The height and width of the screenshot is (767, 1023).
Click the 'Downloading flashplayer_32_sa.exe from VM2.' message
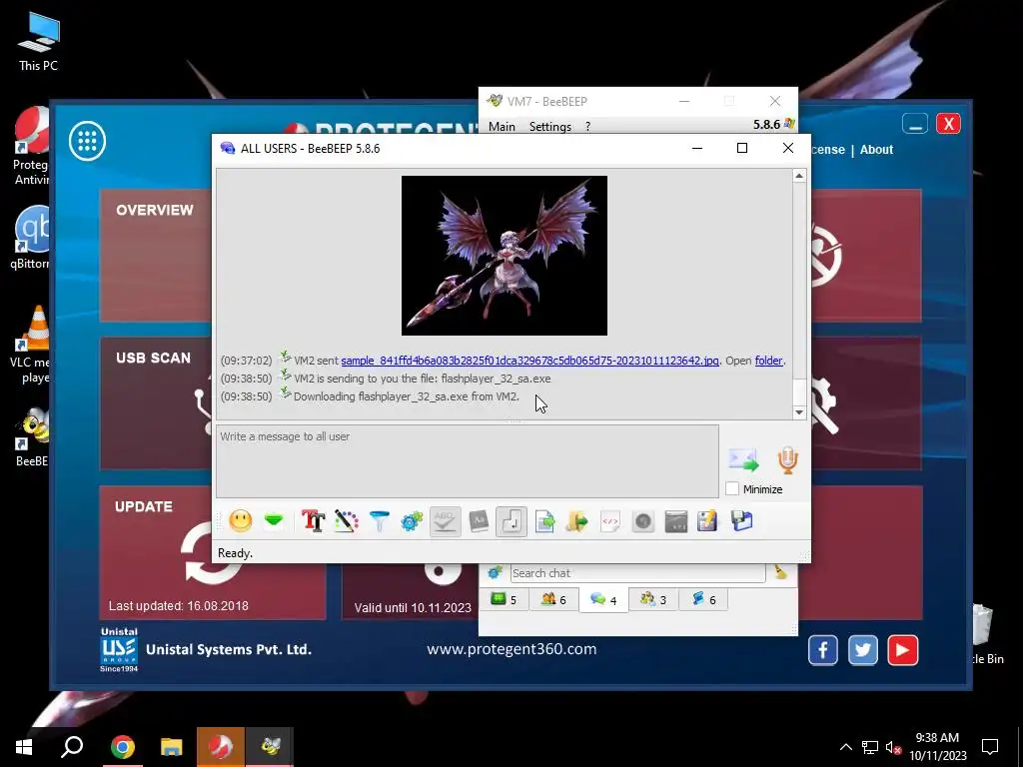tap(407, 396)
